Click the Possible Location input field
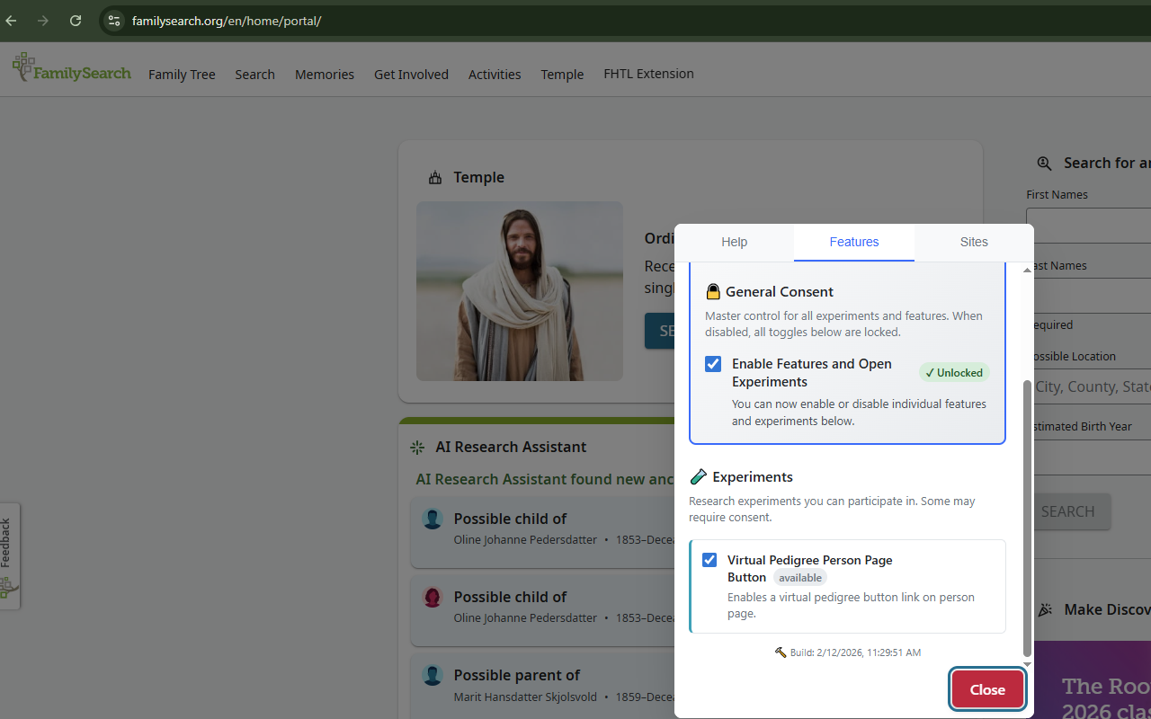The height and width of the screenshot is (719, 1151). coord(1089,386)
